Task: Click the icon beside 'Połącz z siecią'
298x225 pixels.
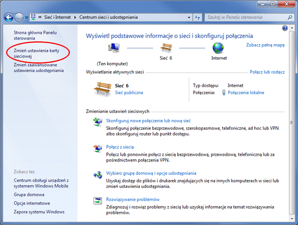Action: tap(98, 148)
